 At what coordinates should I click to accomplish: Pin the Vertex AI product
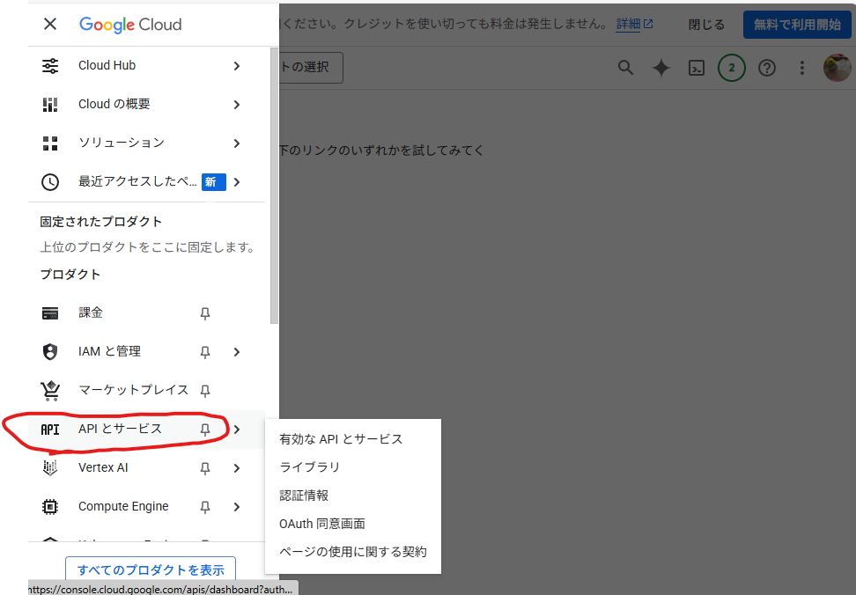[205, 468]
